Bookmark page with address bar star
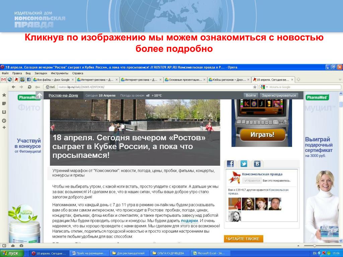The width and height of the screenshot is (343, 257). [255, 87]
